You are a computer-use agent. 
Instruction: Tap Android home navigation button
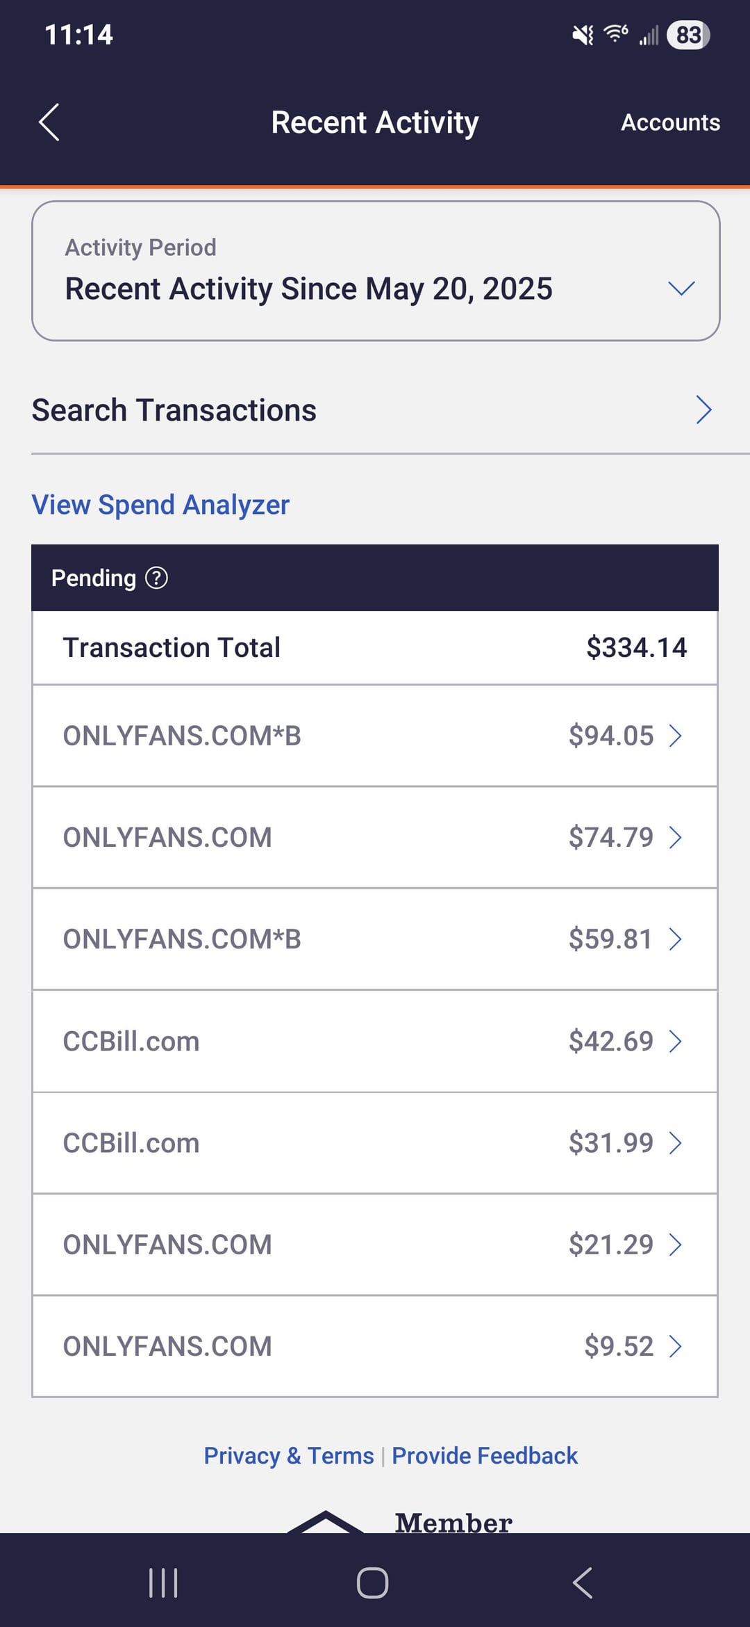pyautogui.click(x=373, y=1583)
